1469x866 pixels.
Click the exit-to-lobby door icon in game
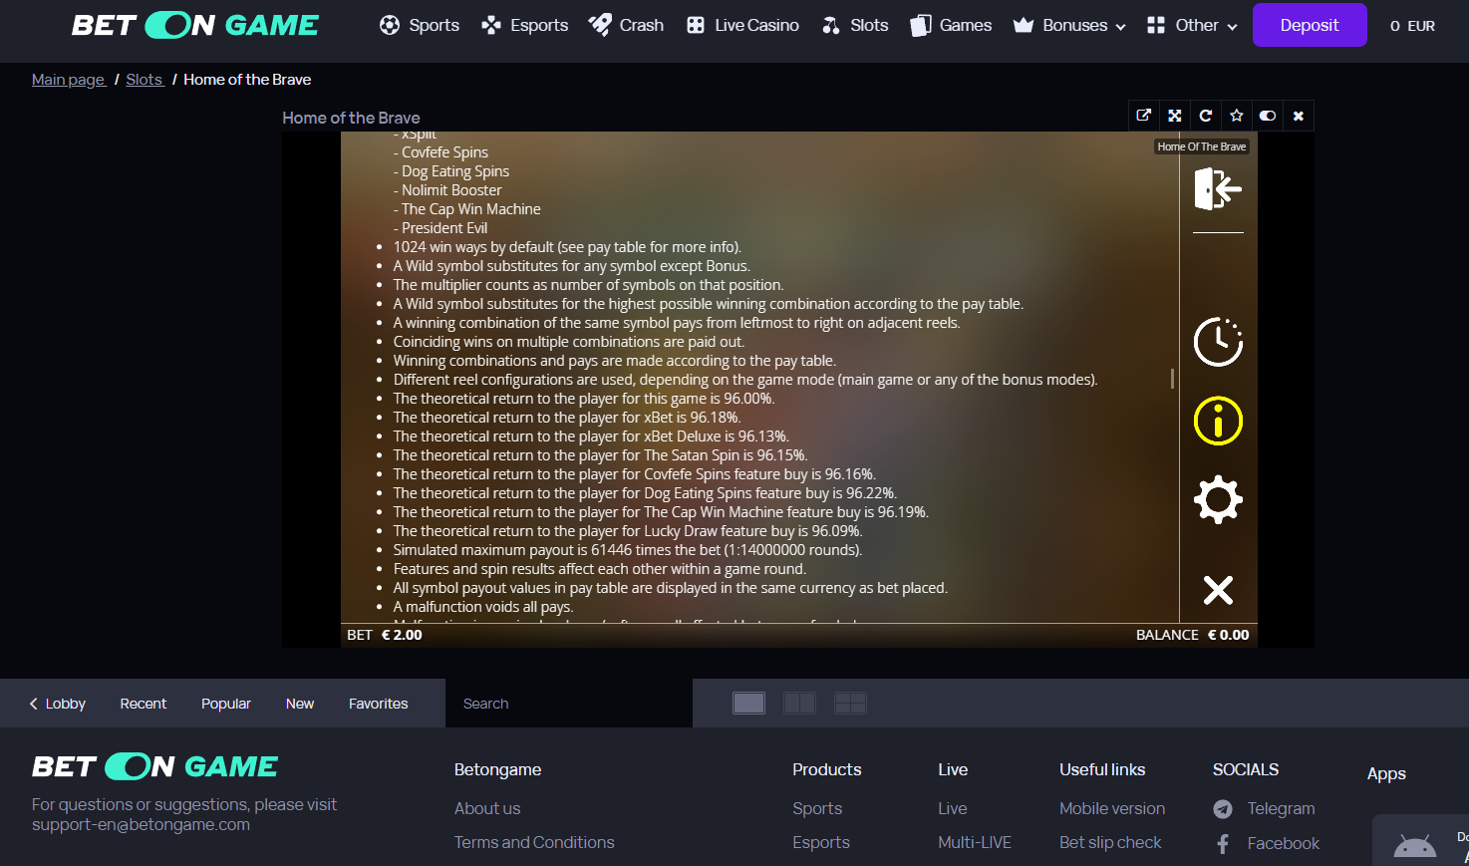click(1218, 188)
